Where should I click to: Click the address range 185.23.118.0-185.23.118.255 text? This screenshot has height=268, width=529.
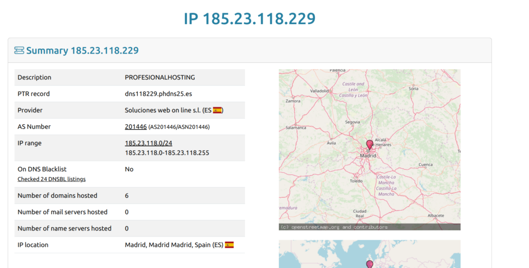point(167,153)
